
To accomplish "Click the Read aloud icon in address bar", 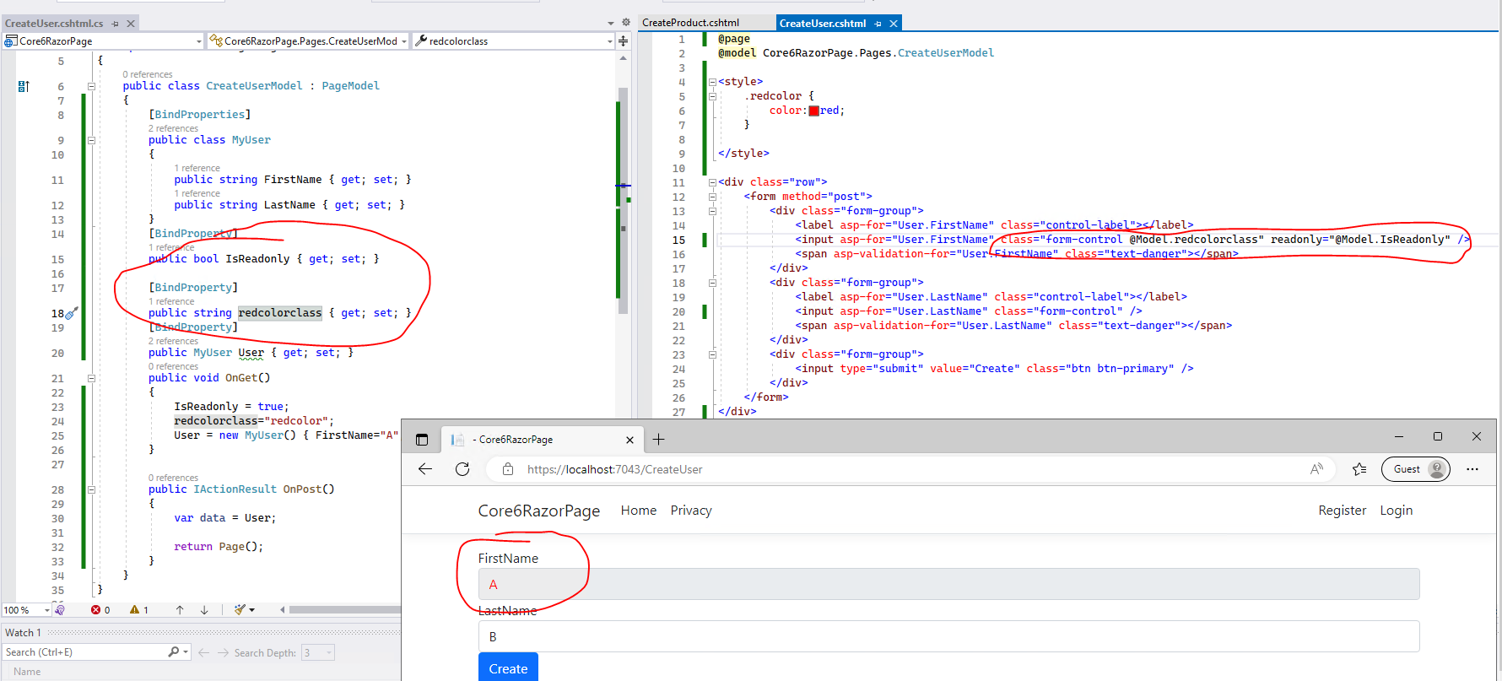I will coord(1316,469).
